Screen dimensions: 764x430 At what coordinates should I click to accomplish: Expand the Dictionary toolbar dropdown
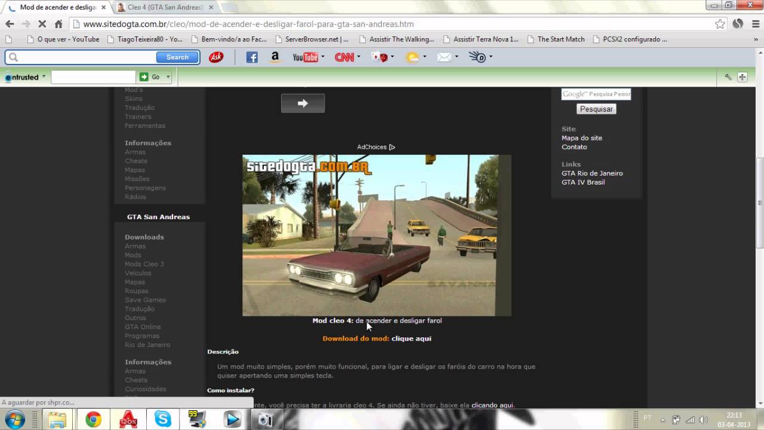point(491,57)
